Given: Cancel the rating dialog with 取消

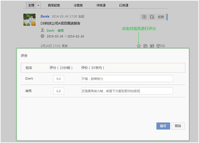Looking at the screenshot, I should click(x=178, y=126).
